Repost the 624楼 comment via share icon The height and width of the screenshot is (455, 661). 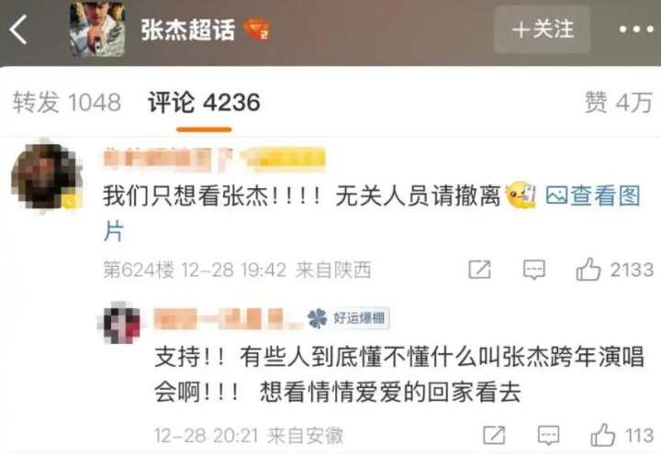coord(480,270)
